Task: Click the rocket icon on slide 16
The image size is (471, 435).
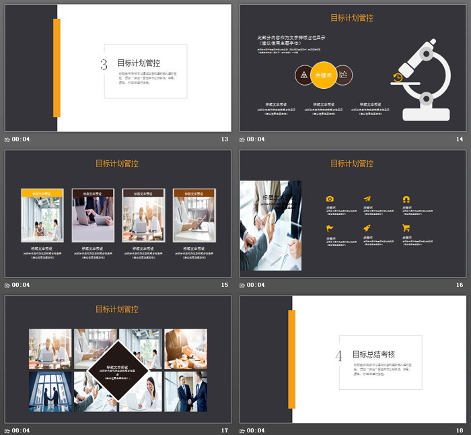Action: coord(367,228)
